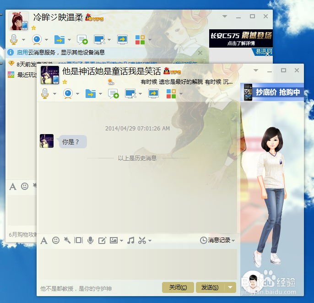This screenshot has width=314, height=303.
Task: Send file in back chat window
Action: [x=60, y=39]
